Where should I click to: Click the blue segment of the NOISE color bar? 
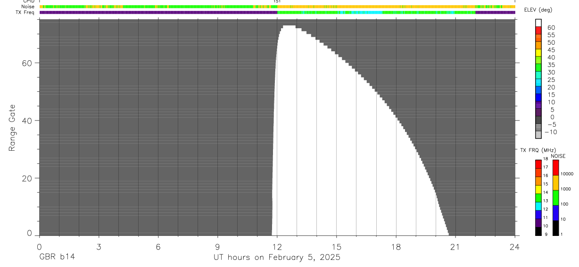click(x=555, y=213)
